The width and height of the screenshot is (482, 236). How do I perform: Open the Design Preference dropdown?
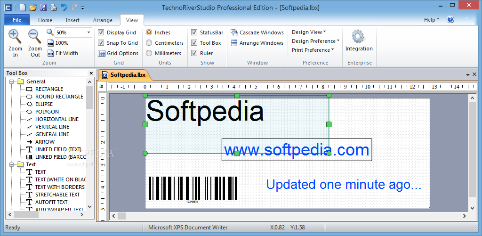[x=316, y=41]
